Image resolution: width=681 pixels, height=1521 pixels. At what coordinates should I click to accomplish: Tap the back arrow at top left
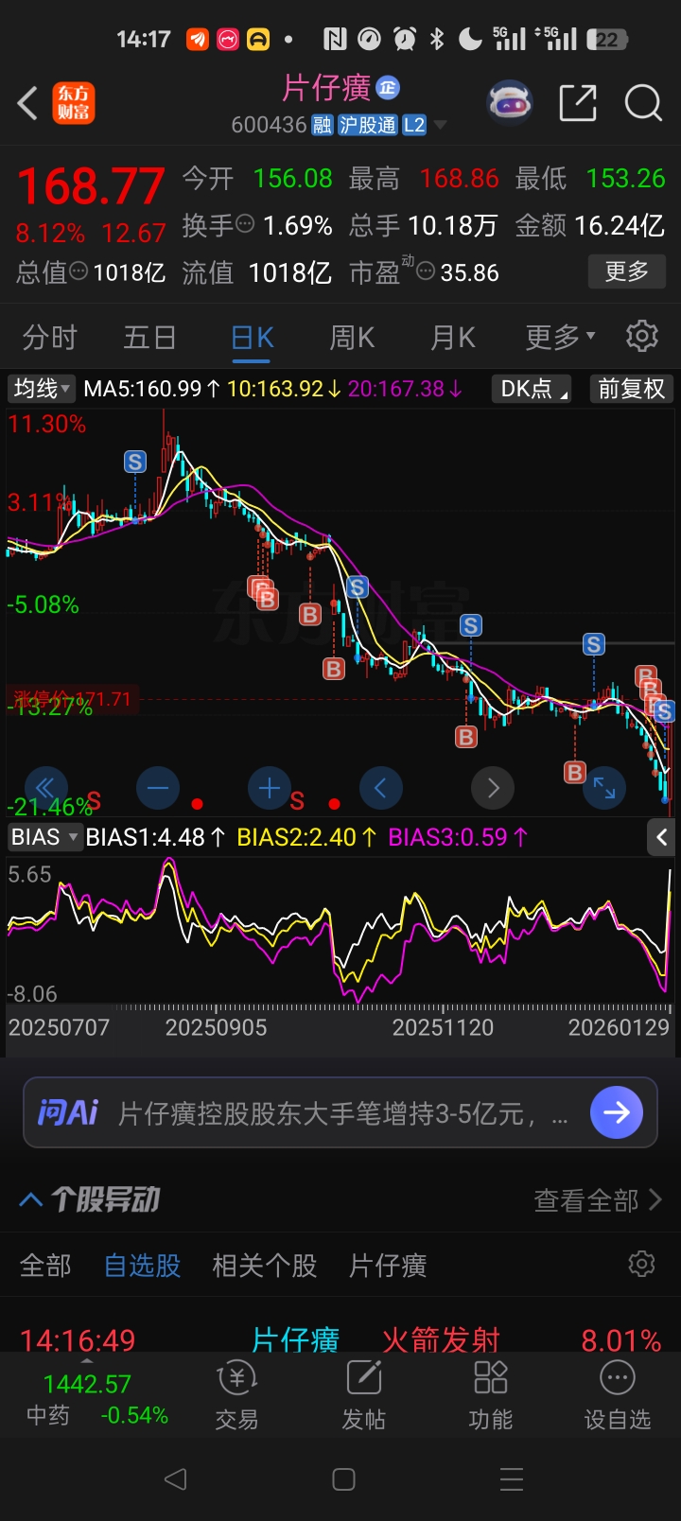pyautogui.click(x=27, y=103)
